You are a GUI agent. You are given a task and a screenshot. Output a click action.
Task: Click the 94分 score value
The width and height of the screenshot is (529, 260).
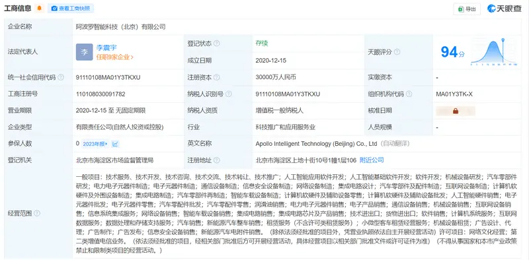tap(452, 52)
